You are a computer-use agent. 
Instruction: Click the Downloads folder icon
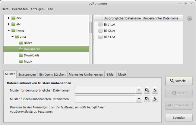(21, 55)
